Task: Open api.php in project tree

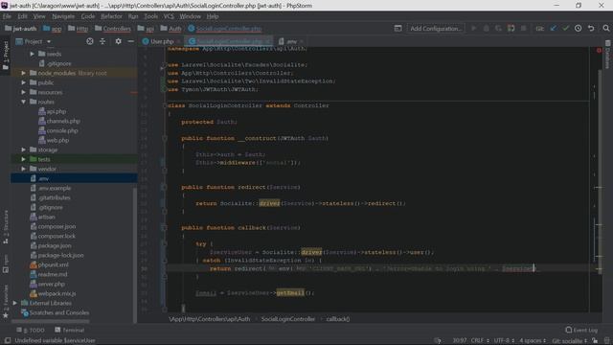Action: pos(53,111)
